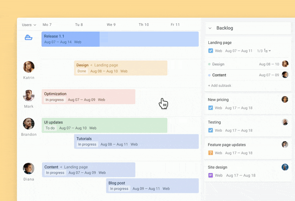295x201 pixels.
Task: Select the Design subtask in Backlog
Action: (x=218, y=64)
